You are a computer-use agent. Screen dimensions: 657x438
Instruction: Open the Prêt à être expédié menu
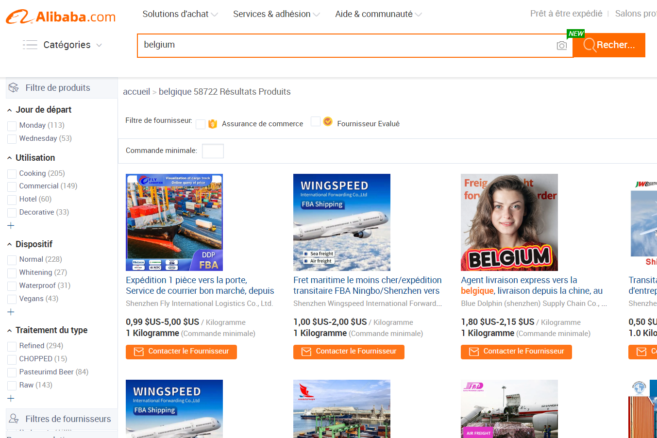coord(566,14)
